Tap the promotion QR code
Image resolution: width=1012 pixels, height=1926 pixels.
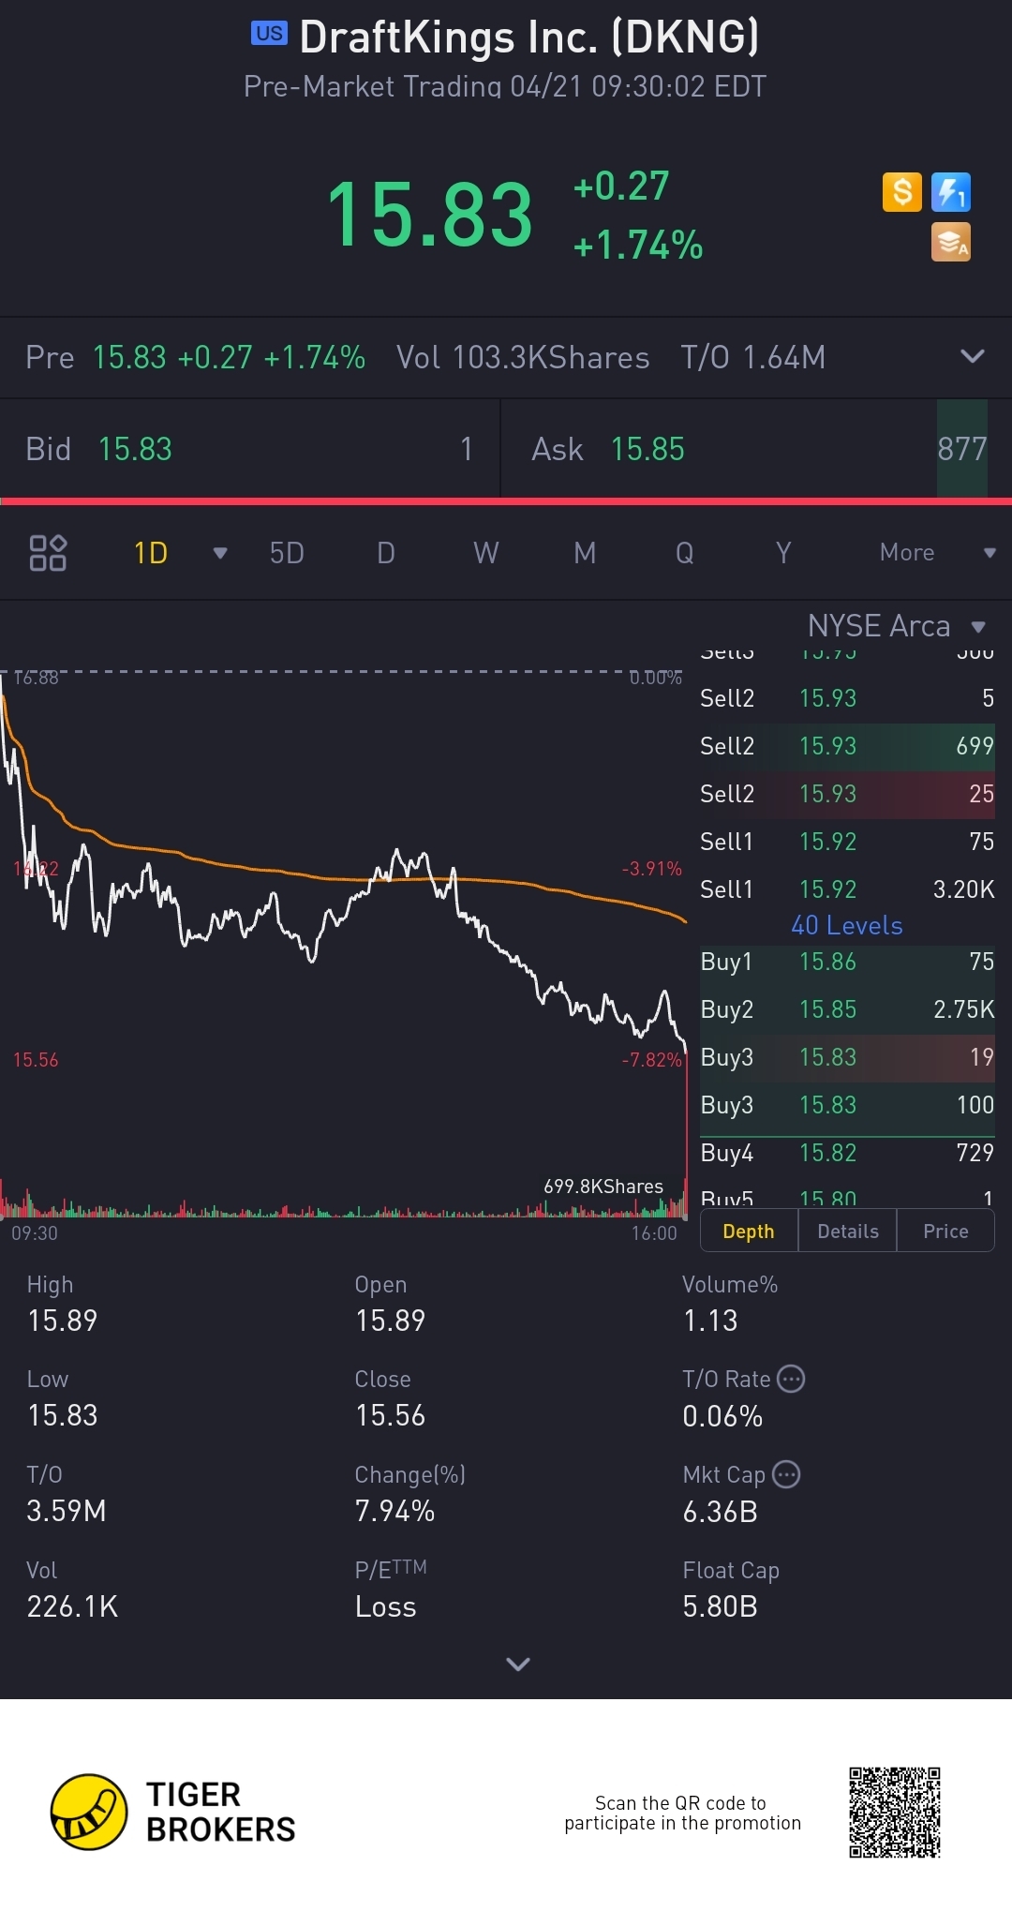(x=895, y=1813)
